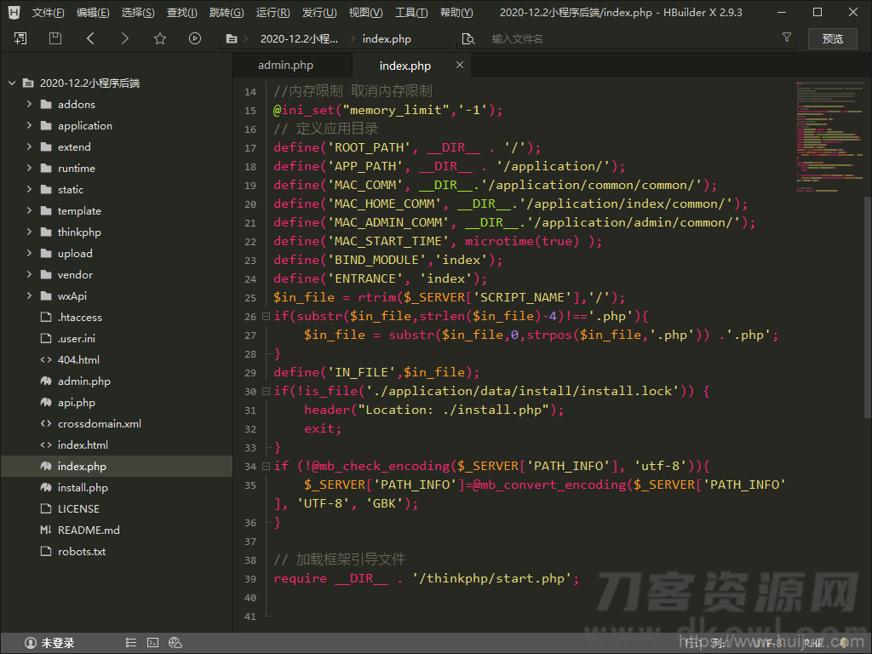The image size is (872, 654).
Task: Expand the runtime folder
Action: tap(30, 168)
